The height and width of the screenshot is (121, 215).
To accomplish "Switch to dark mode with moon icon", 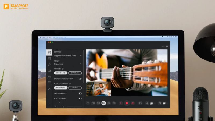I will coord(163,47).
